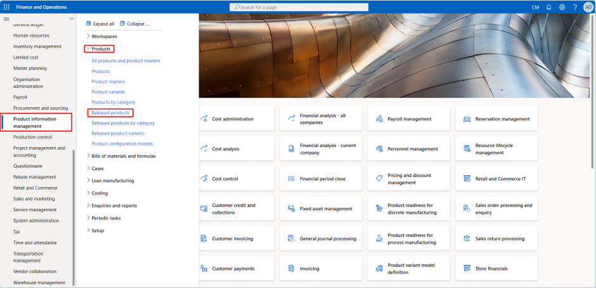Expand the Costing group
596x288 pixels.
pos(88,193)
